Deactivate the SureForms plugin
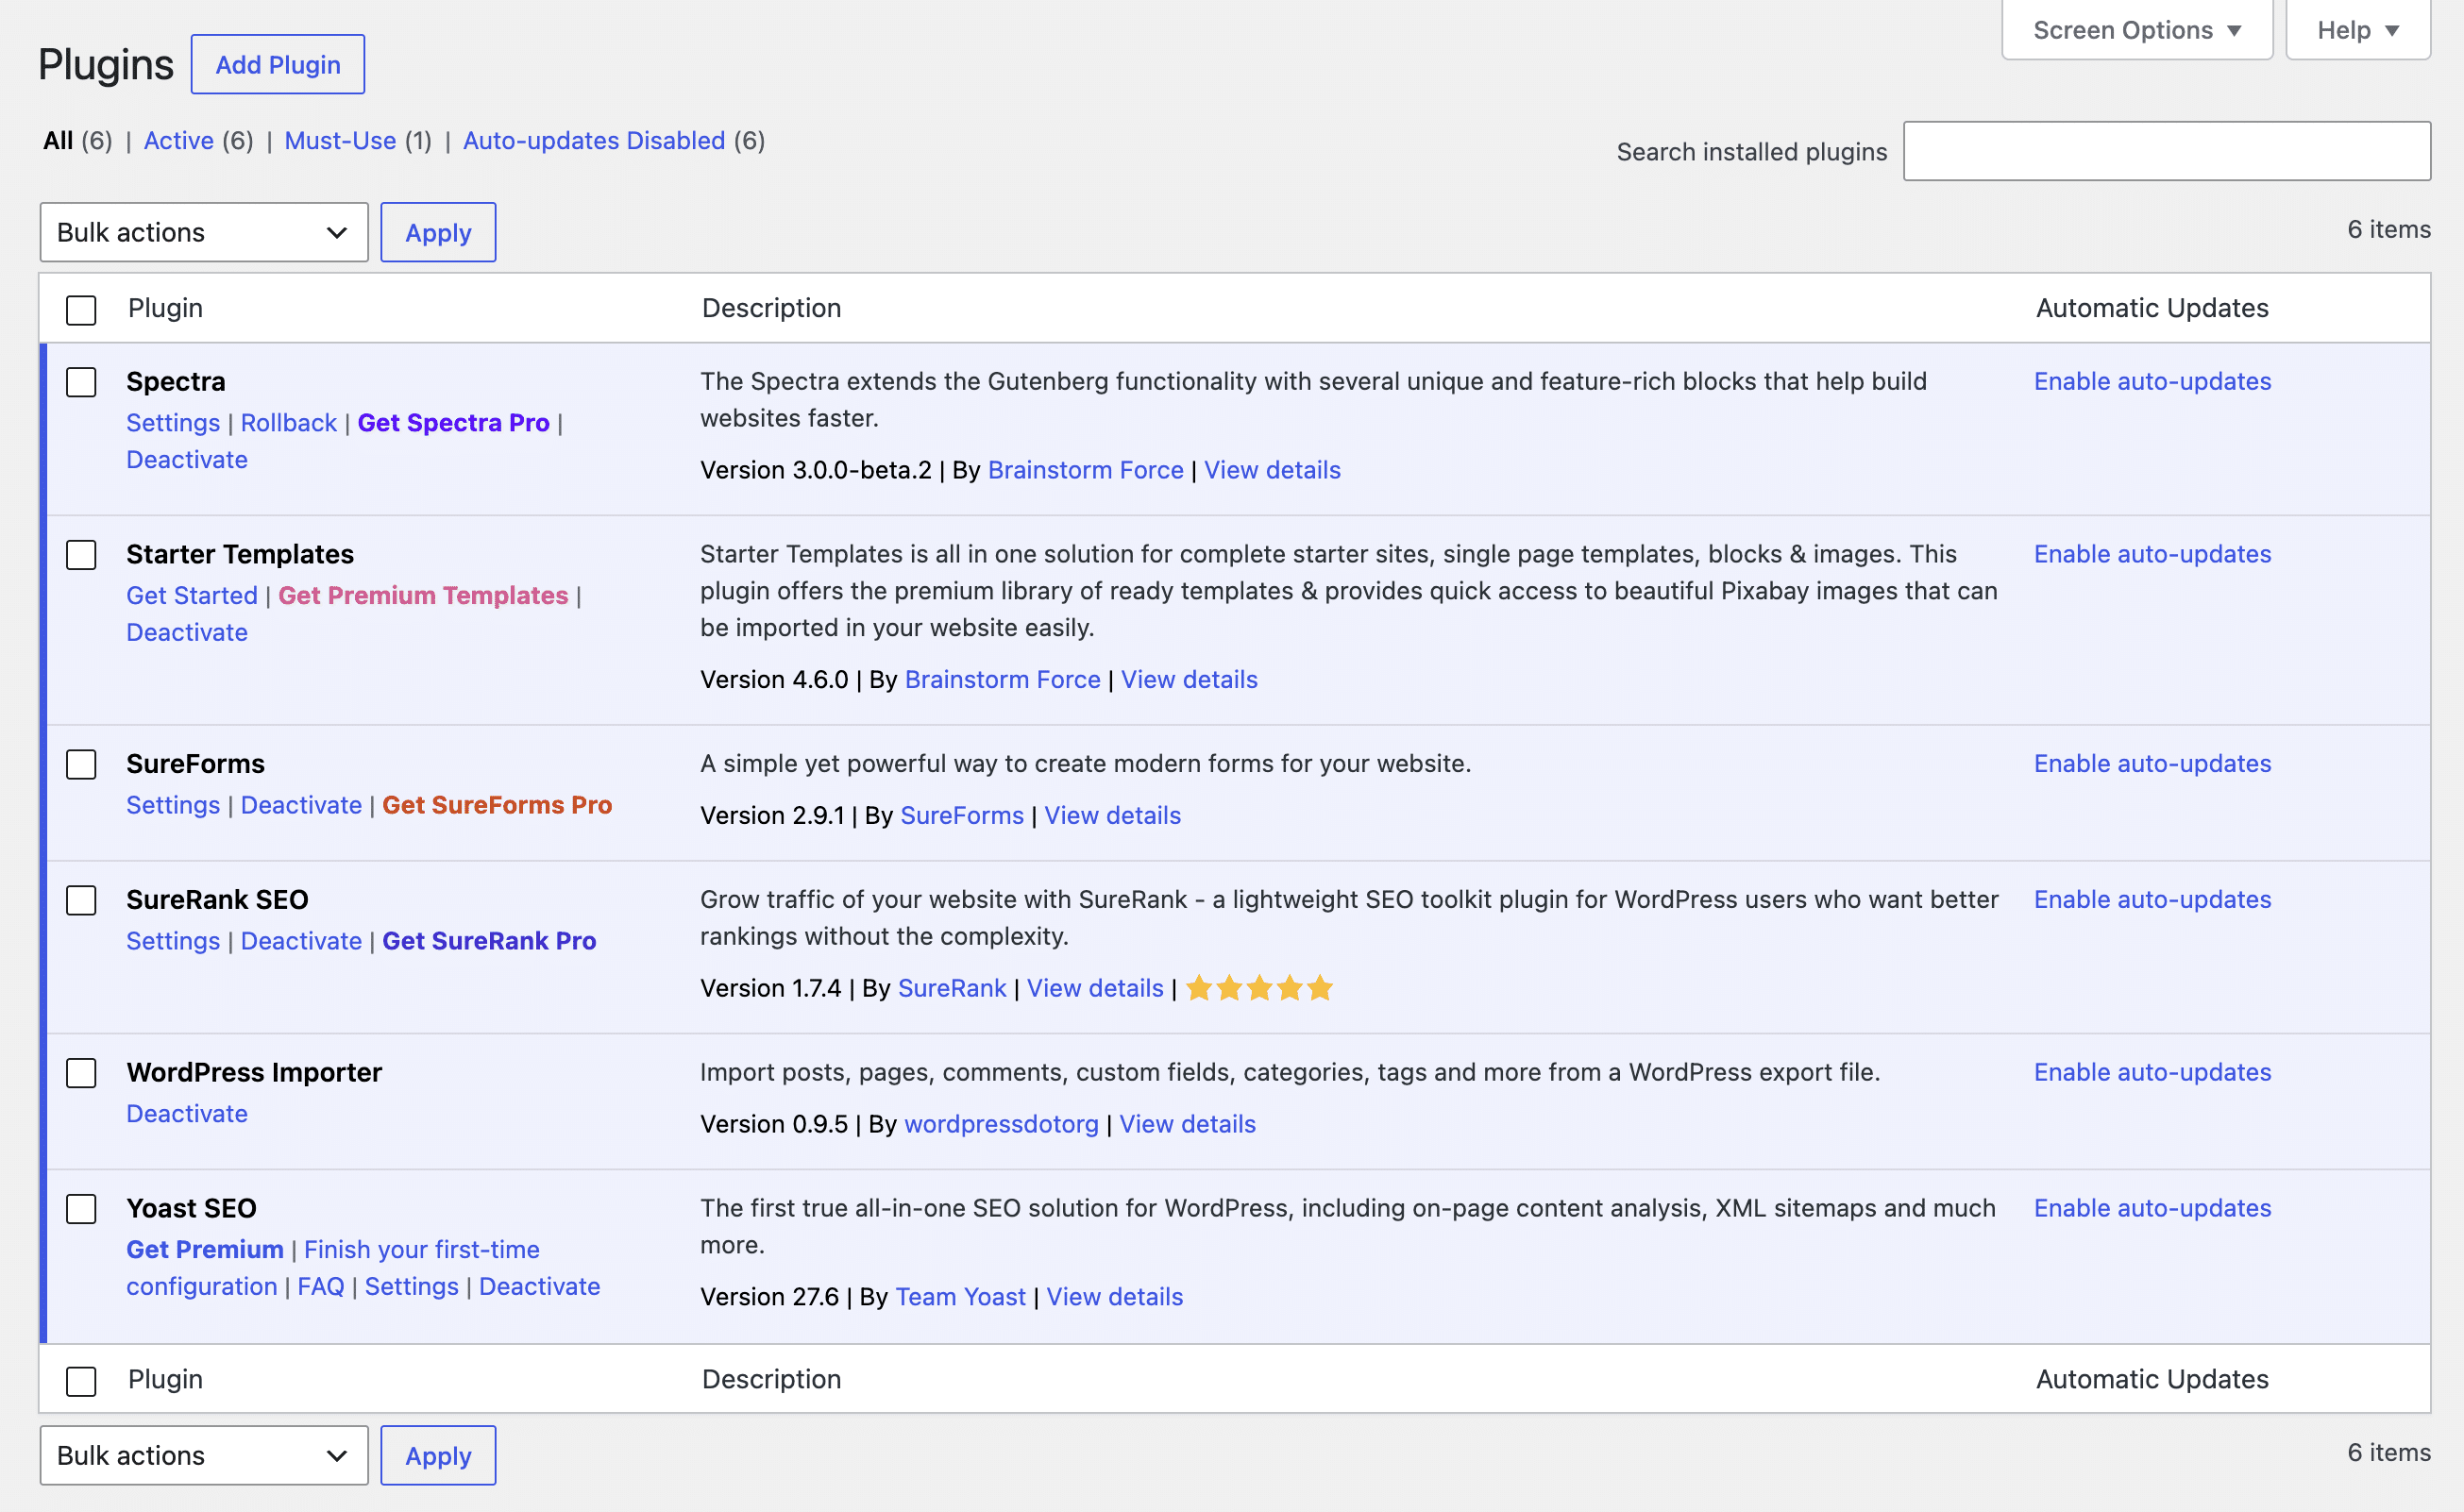Image resolution: width=2464 pixels, height=1512 pixels. [301, 806]
